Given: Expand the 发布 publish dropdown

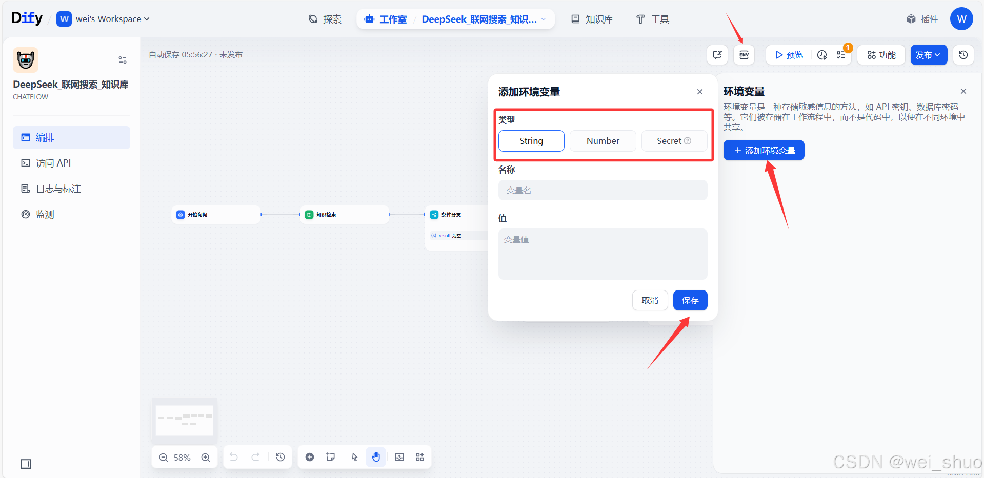Looking at the screenshot, I should coord(929,55).
